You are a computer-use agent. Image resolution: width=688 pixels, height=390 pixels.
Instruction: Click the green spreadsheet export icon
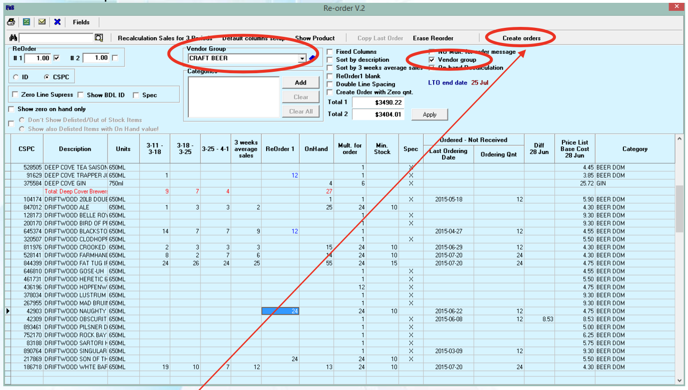click(26, 22)
